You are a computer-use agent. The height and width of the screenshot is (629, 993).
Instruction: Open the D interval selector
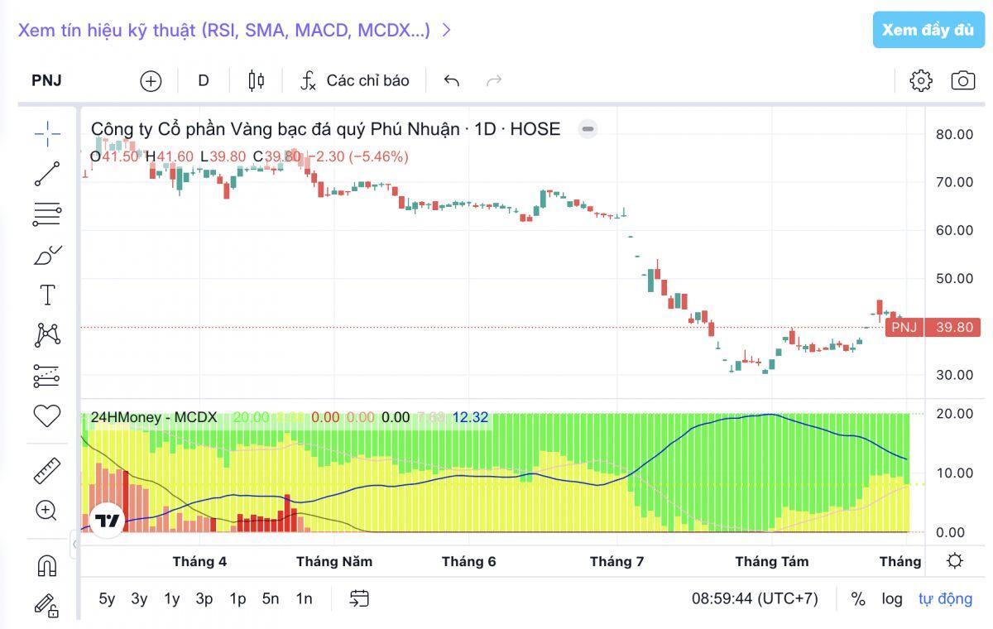click(204, 80)
